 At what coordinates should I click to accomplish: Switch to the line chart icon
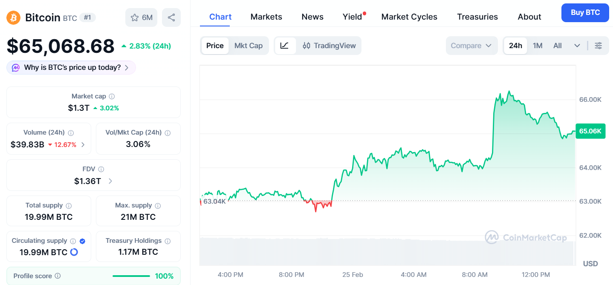pyautogui.click(x=285, y=46)
